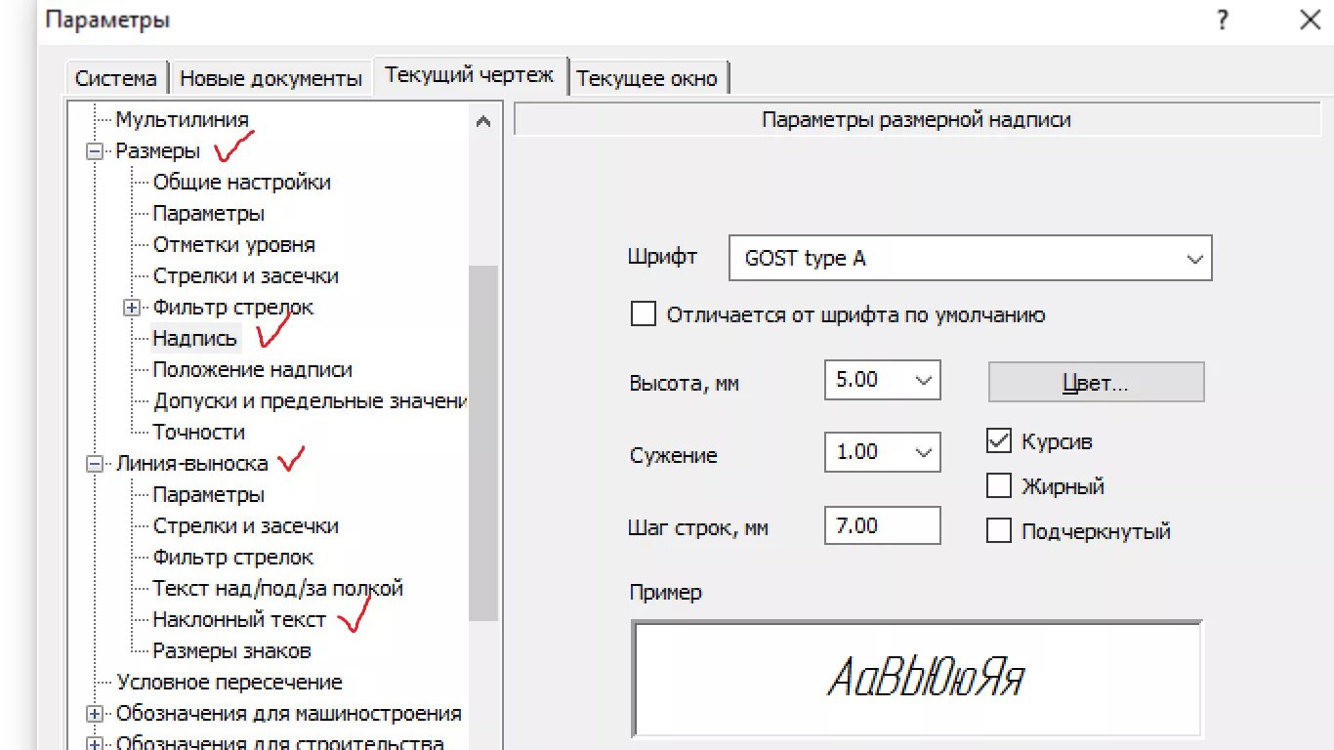This screenshot has width=1334, height=750.
Task: Select Размеры знаков tree item
Action: pos(231,651)
